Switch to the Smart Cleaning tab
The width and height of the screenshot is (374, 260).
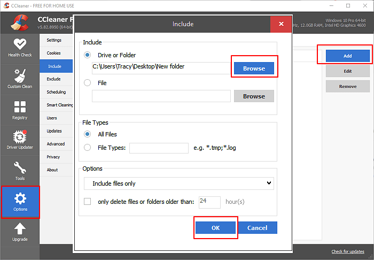pyautogui.click(x=59, y=105)
